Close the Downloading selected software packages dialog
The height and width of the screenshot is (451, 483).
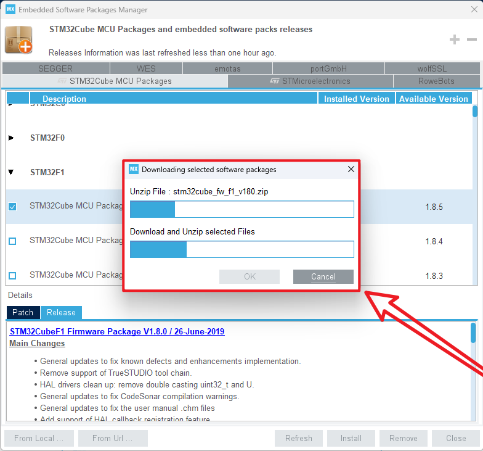[x=351, y=169]
